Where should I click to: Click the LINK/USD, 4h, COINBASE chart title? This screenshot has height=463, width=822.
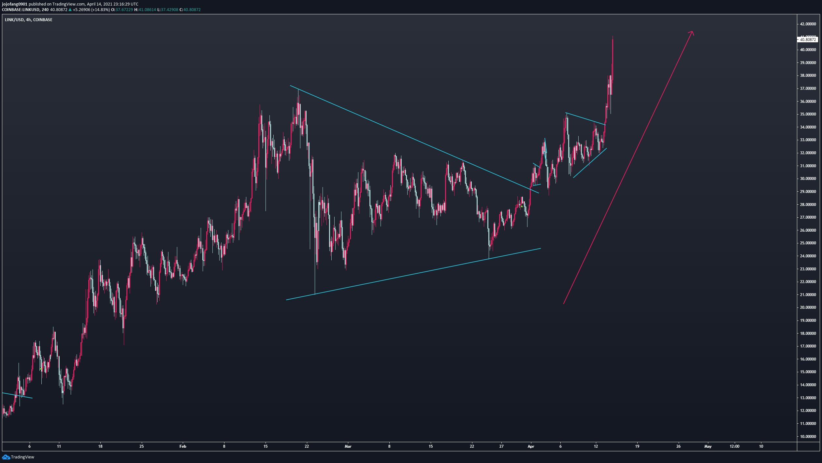(29, 20)
